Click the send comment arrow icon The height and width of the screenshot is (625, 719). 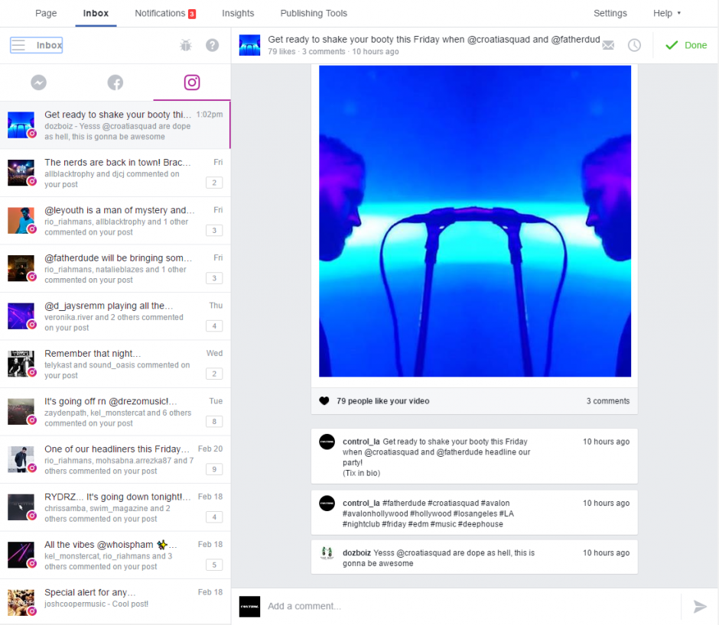coord(700,606)
